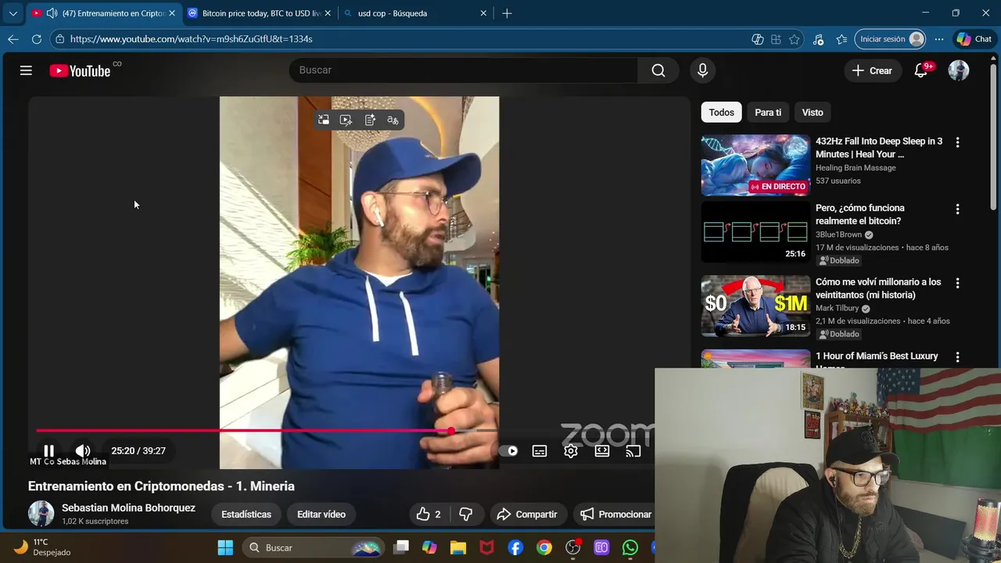Screen dimensions: 1001x563
Task: Click the Editar vídeo button
Action: click(321, 515)
